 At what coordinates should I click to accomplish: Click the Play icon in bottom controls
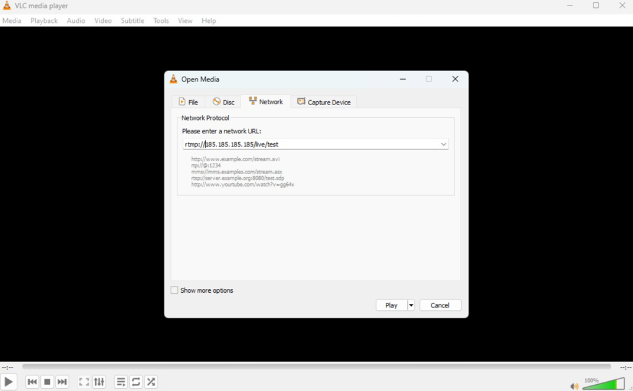(x=8, y=381)
